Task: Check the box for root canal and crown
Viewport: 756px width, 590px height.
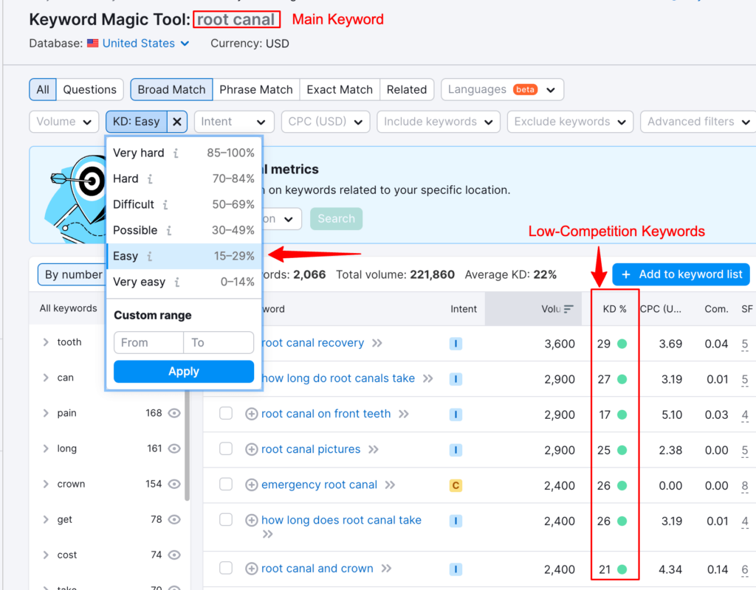Action: pos(226,568)
